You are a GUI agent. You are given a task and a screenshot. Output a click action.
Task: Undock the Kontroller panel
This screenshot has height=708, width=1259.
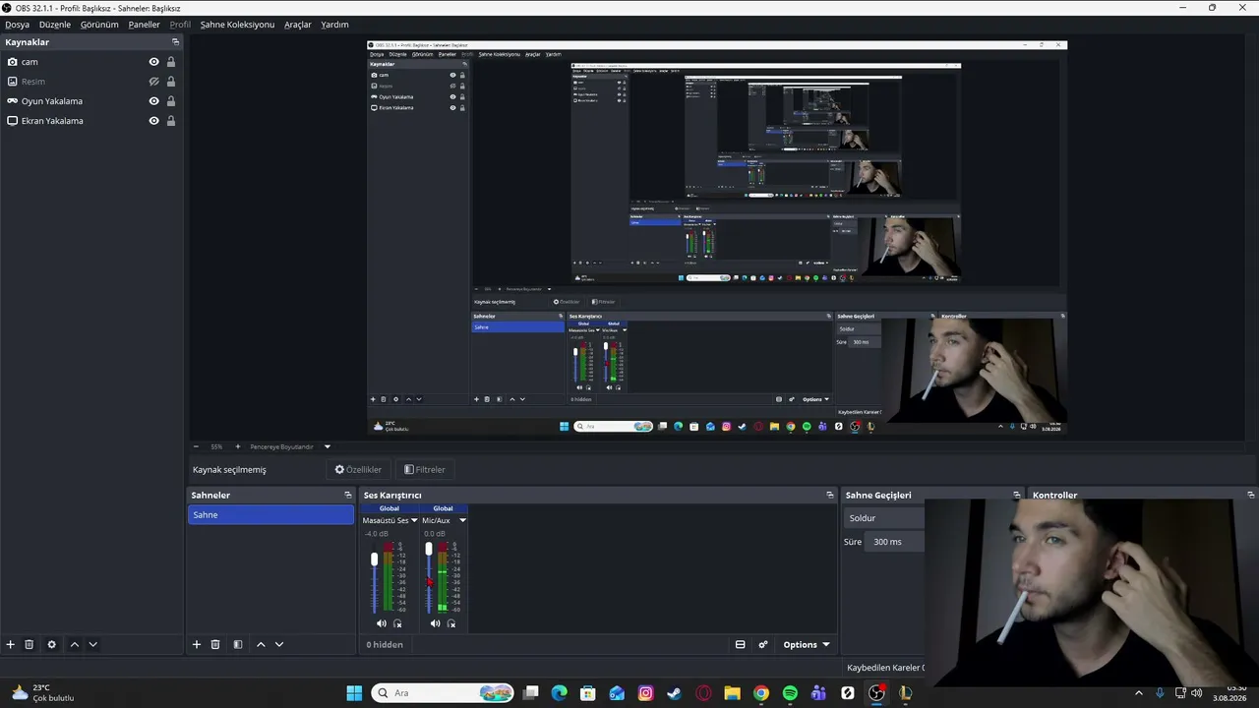1251,495
